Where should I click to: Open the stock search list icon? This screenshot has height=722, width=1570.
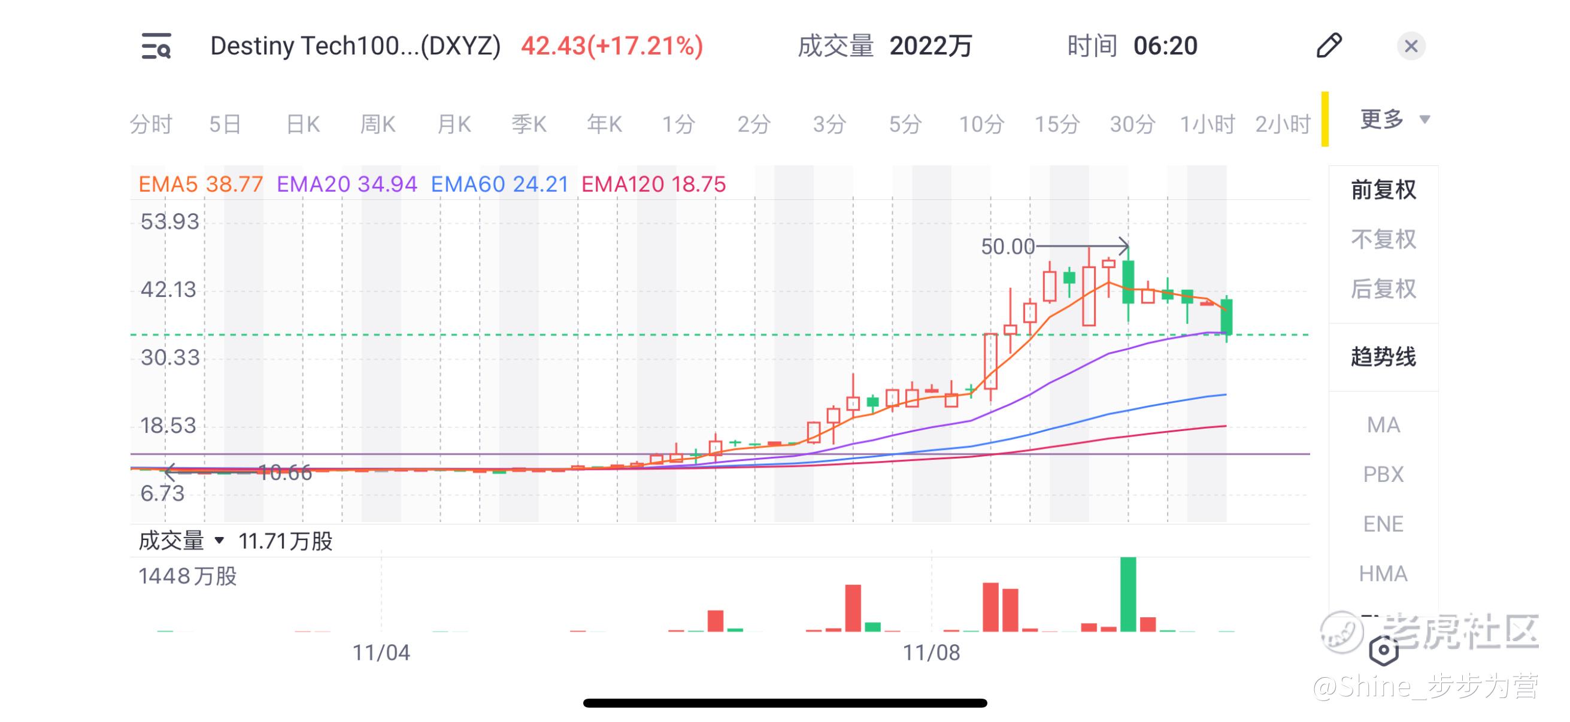click(156, 46)
